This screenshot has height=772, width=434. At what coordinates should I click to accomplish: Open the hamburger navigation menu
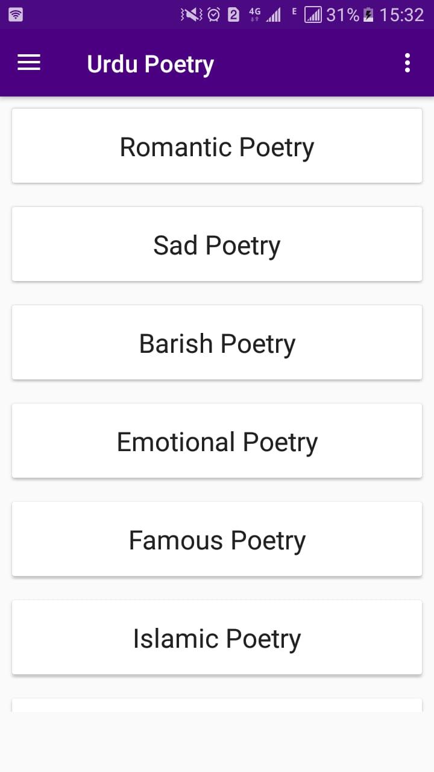coord(29,63)
